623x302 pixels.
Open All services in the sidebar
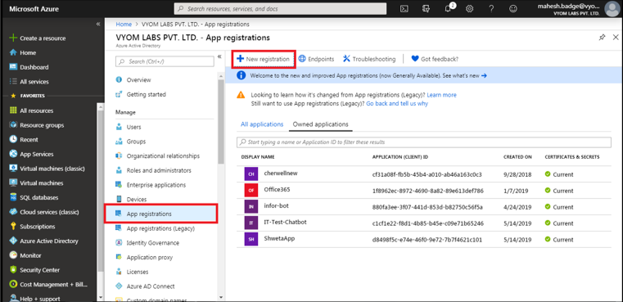coord(29,82)
